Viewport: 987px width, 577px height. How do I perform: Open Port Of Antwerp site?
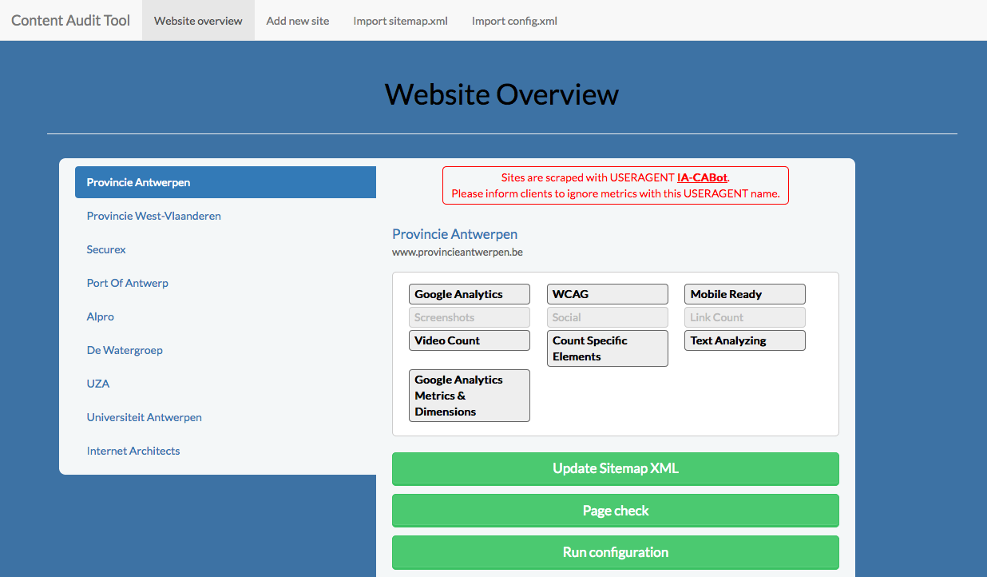225,283
